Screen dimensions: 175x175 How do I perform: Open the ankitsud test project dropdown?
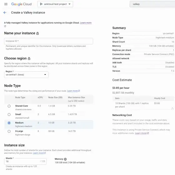tap(55, 4)
